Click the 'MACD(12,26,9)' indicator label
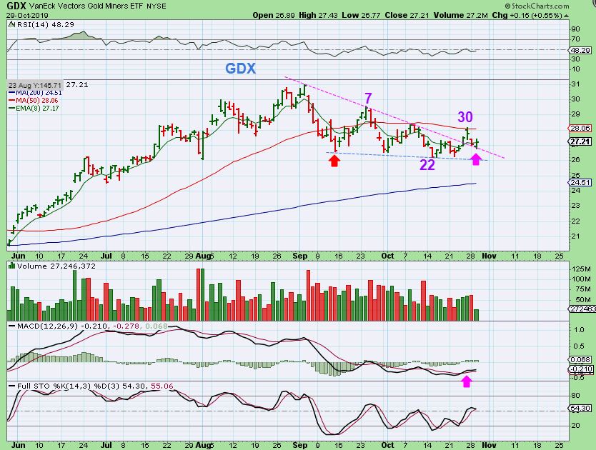The height and width of the screenshot is (450, 596). point(47,326)
